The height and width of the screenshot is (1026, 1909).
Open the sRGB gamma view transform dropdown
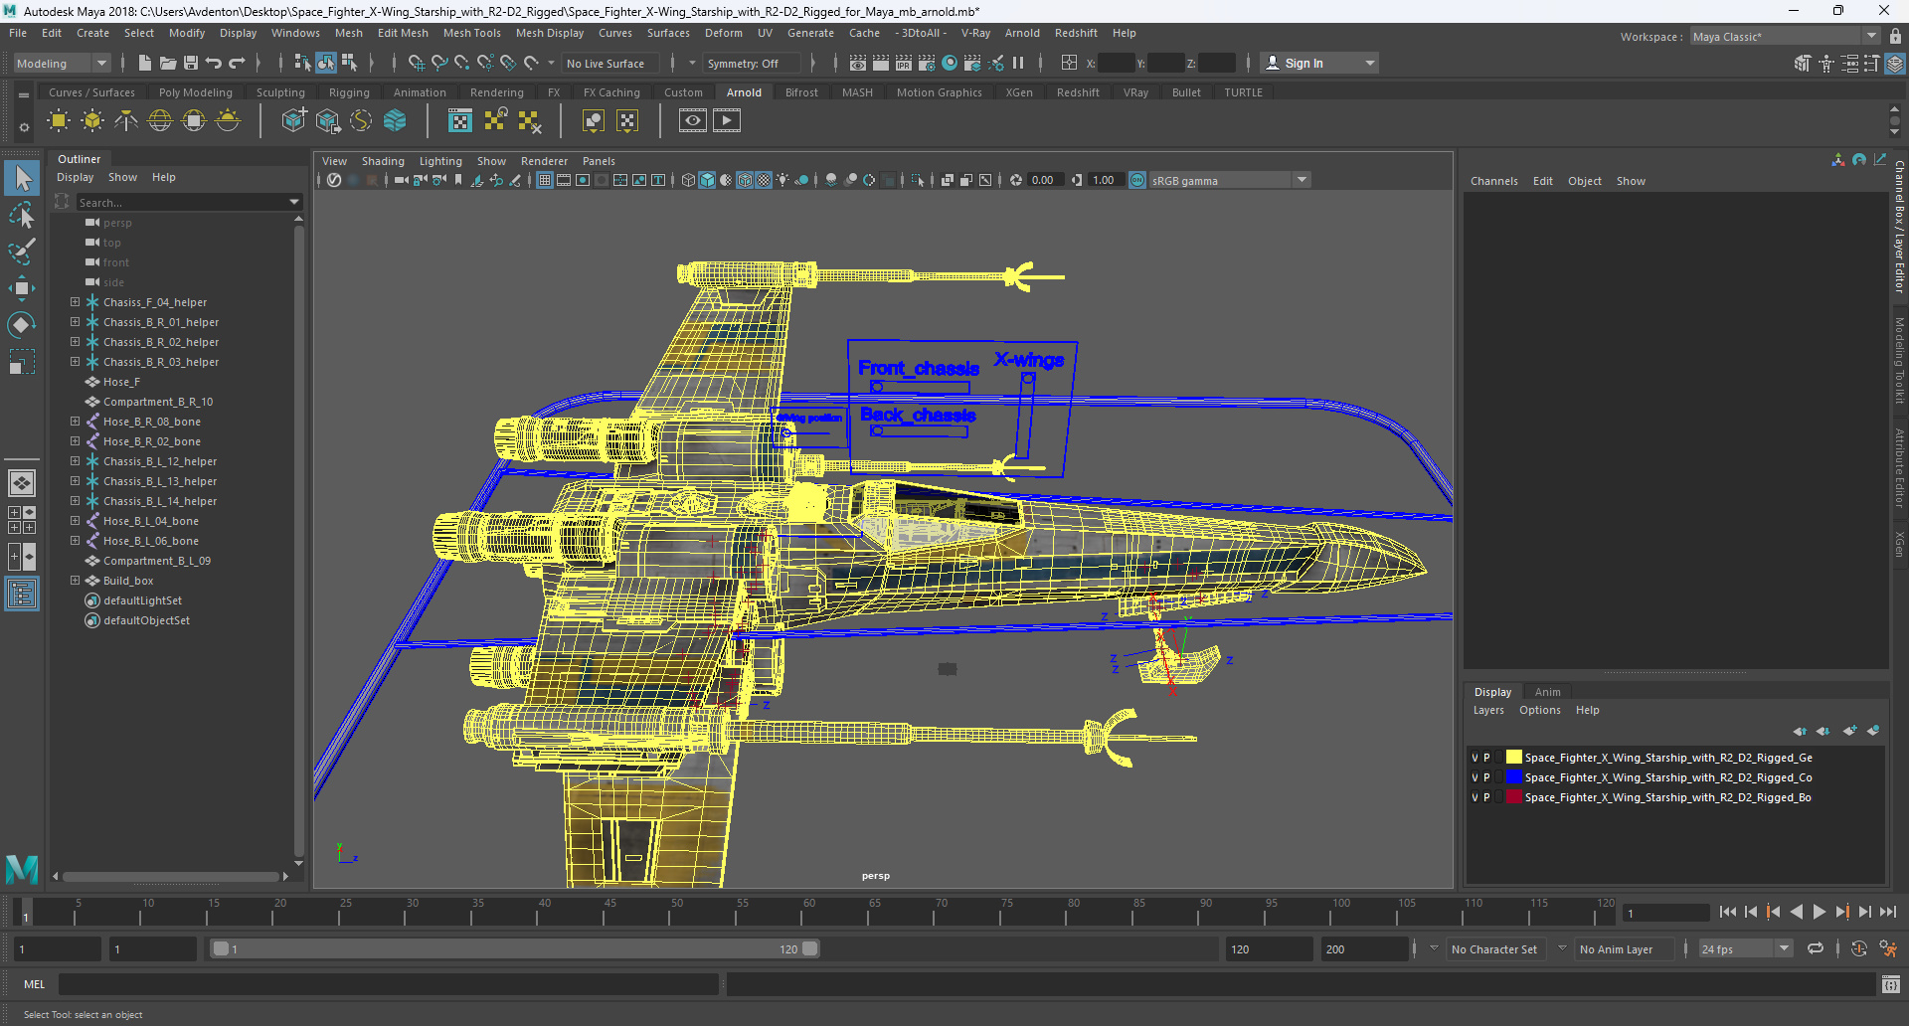coord(1230,180)
